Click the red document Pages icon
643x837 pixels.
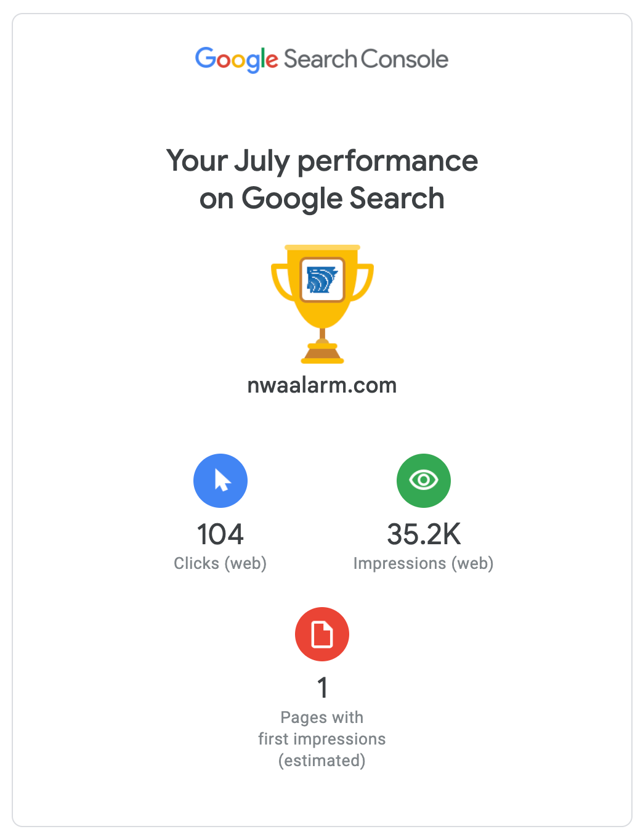pos(322,634)
